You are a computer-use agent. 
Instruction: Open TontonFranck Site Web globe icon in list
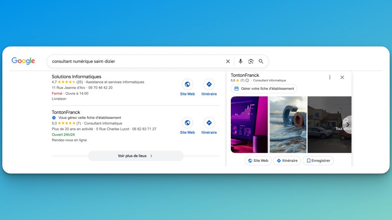point(187,123)
